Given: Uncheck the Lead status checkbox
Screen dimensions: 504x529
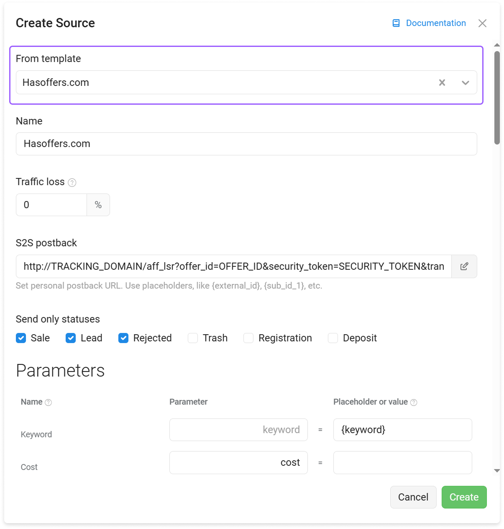Looking at the screenshot, I should point(71,338).
